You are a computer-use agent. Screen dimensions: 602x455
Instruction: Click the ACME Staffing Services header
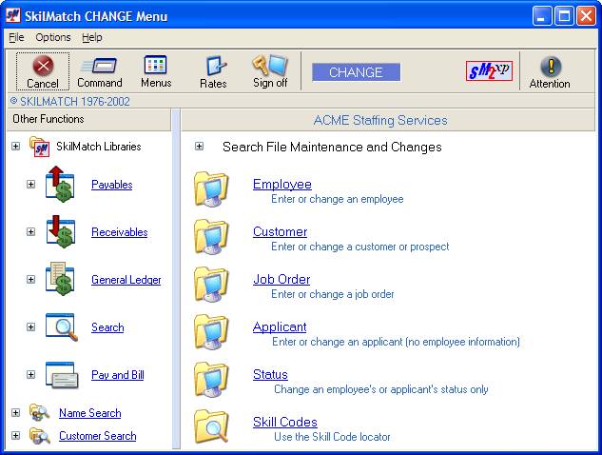388,120
